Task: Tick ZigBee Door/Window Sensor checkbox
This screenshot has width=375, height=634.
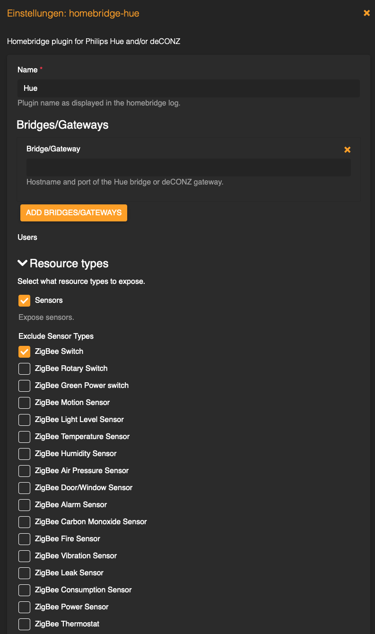Action: click(24, 488)
